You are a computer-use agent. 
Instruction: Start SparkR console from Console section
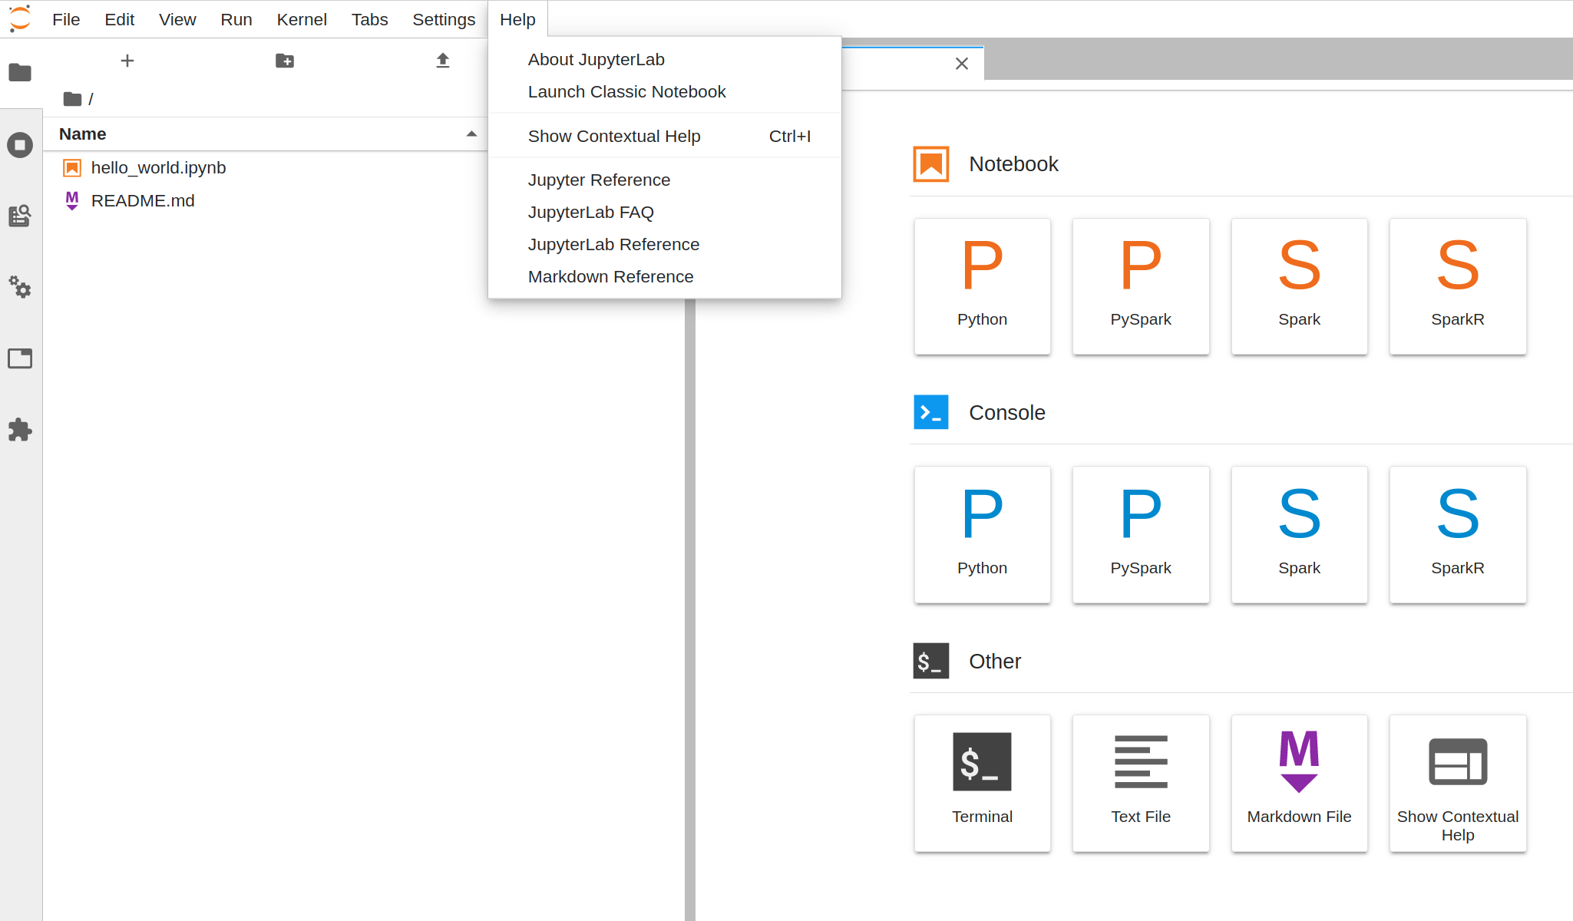(x=1458, y=535)
